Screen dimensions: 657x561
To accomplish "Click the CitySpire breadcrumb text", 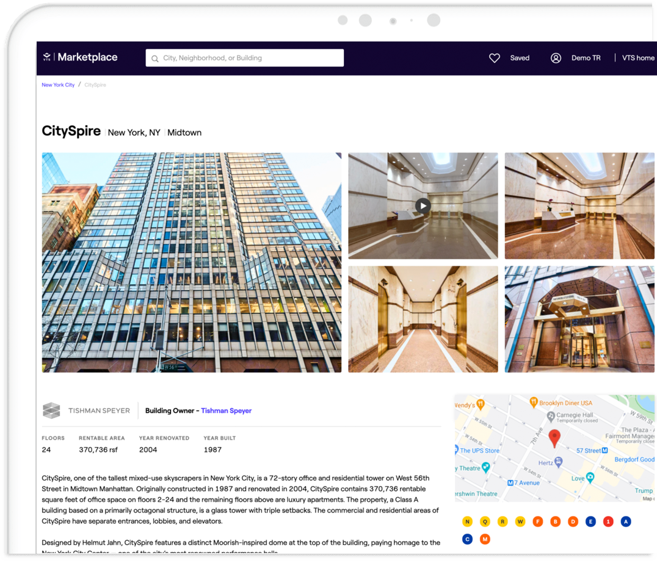I will coord(95,85).
